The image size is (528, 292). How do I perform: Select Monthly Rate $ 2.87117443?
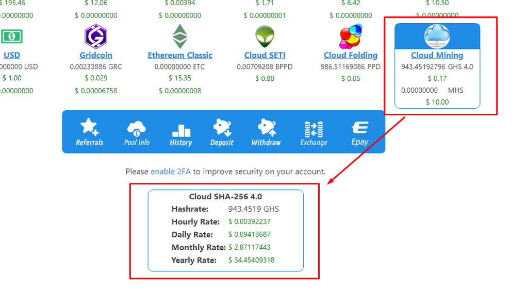pyautogui.click(x=249, y=247)
